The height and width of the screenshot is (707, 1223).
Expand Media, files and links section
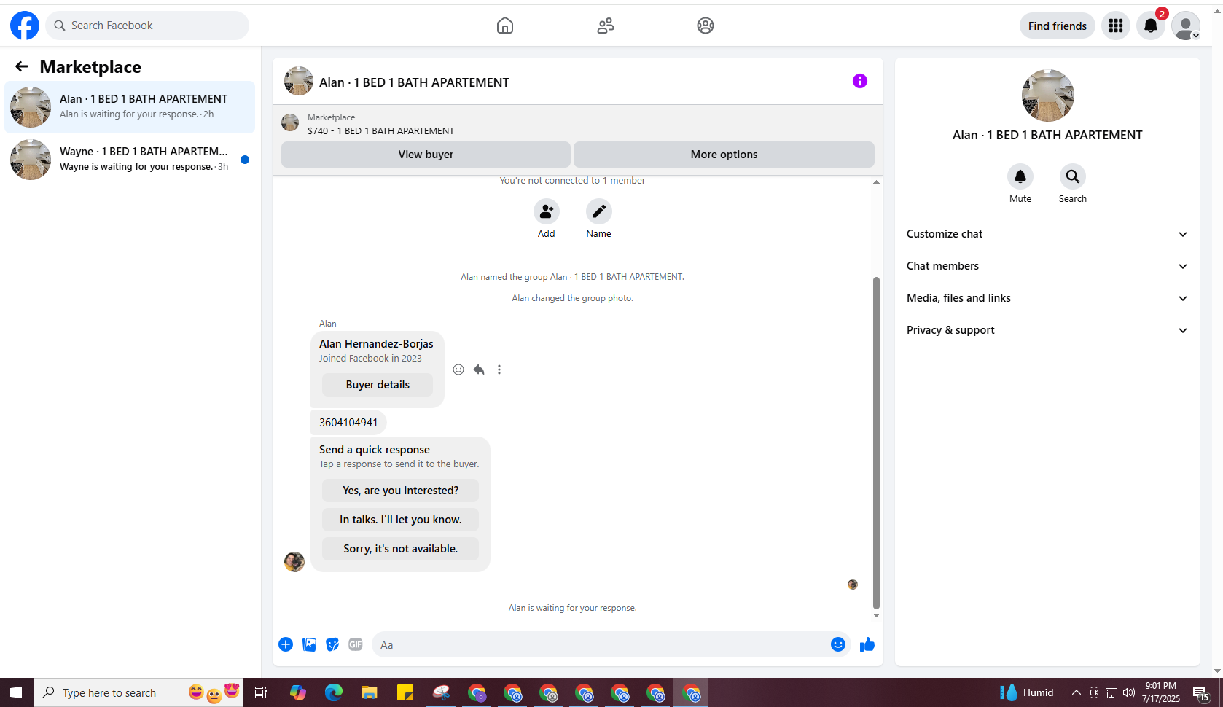pyautogui.click(x=1047, y=298)
